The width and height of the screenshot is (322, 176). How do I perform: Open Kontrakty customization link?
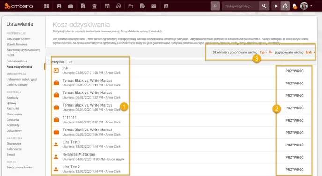[x=13, y=125]
